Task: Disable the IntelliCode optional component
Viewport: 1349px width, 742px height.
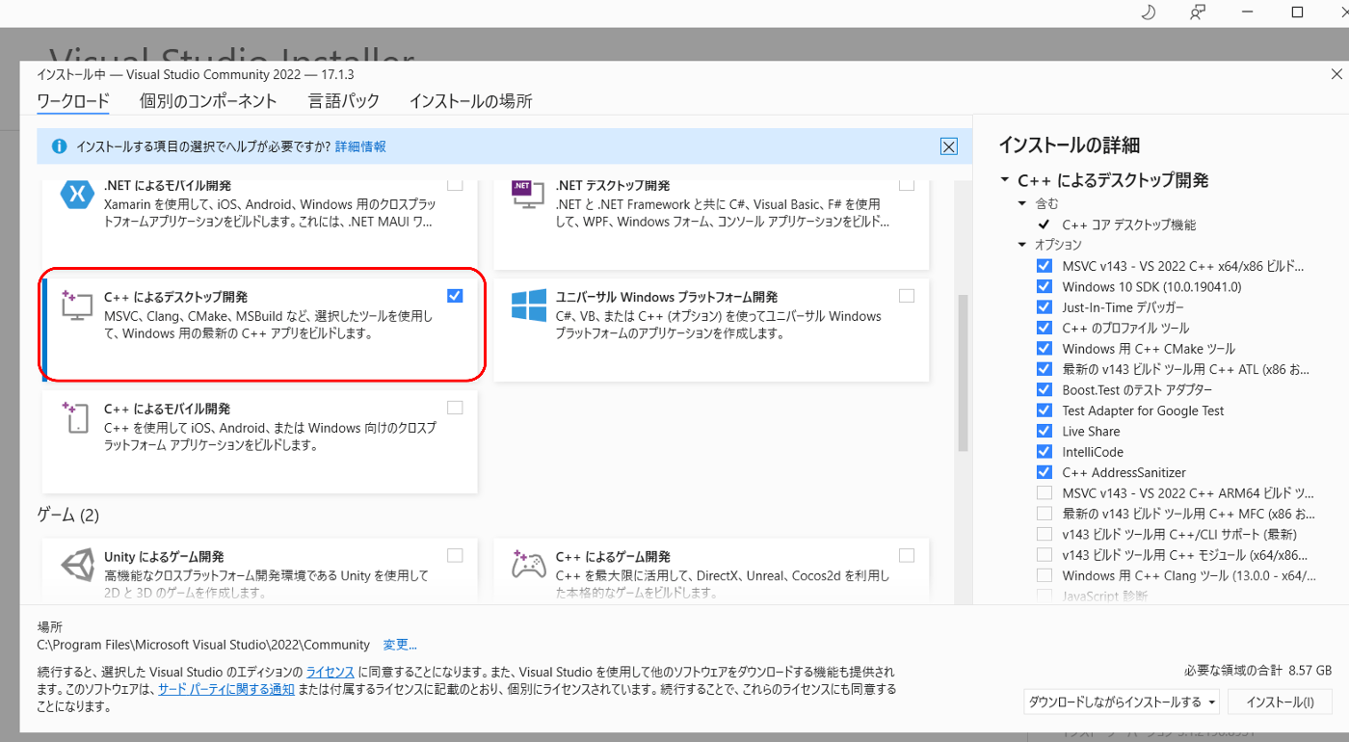Action: pos(1045,451)
